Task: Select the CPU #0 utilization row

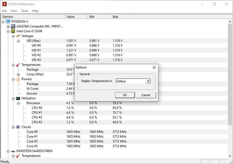Action: 127,108
